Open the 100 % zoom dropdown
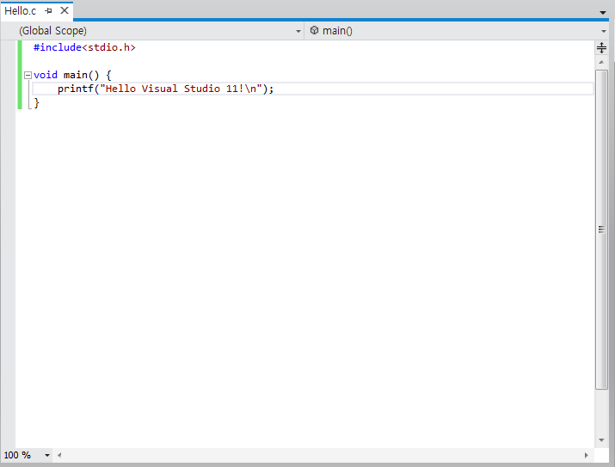The width and height of the screenshot is (615, 467). pyautogui.click(x=47, y=455)
